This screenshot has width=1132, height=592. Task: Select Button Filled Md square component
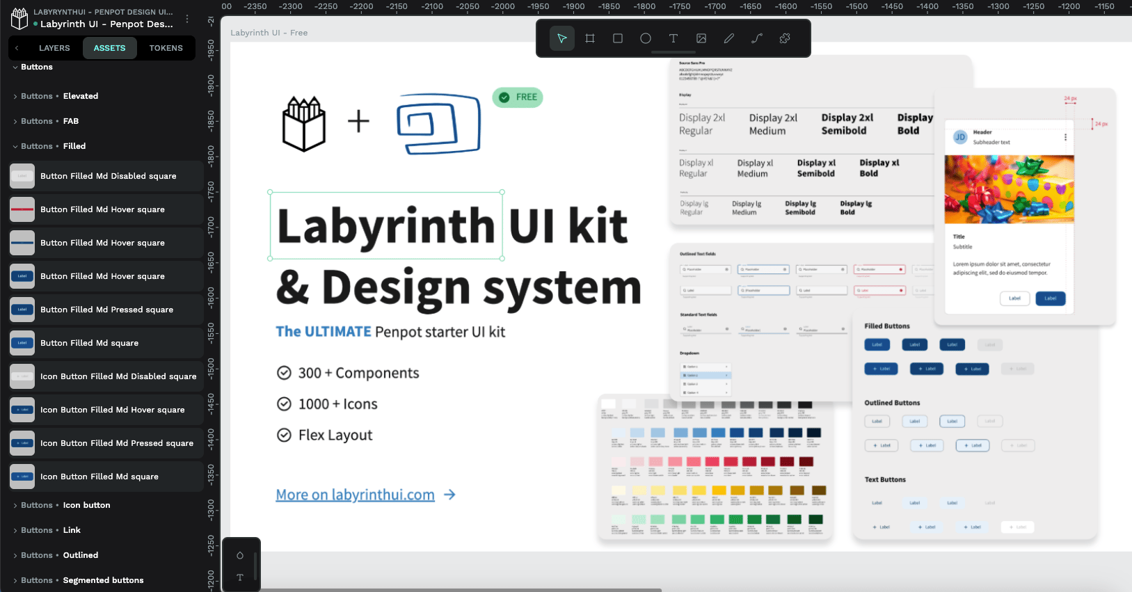[106, 343]
